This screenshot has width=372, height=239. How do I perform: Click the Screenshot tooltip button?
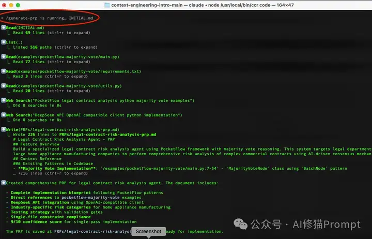148,231
